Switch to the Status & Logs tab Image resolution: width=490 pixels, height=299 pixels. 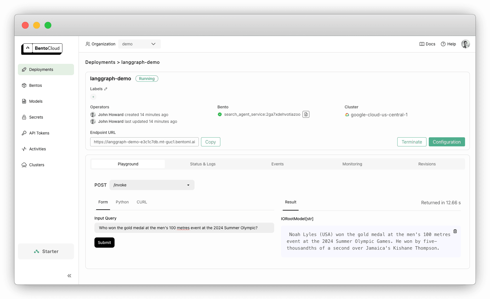202,164
